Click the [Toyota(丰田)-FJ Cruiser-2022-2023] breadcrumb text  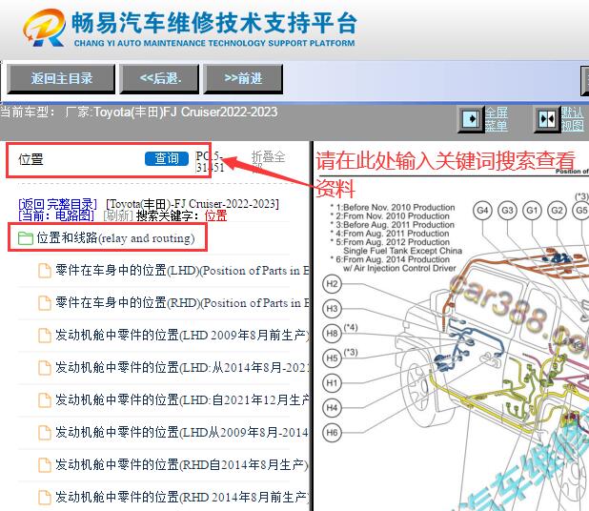click(193, 204)
